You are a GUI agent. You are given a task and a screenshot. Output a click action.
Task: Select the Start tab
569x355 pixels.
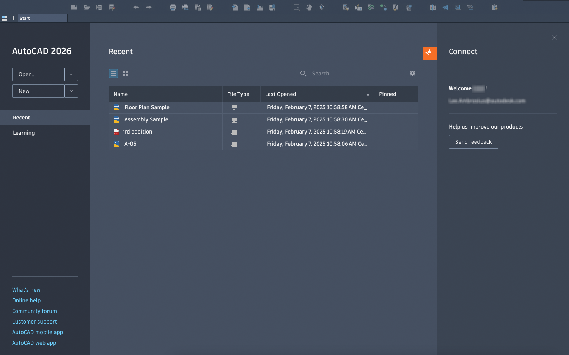click(43, 18)
